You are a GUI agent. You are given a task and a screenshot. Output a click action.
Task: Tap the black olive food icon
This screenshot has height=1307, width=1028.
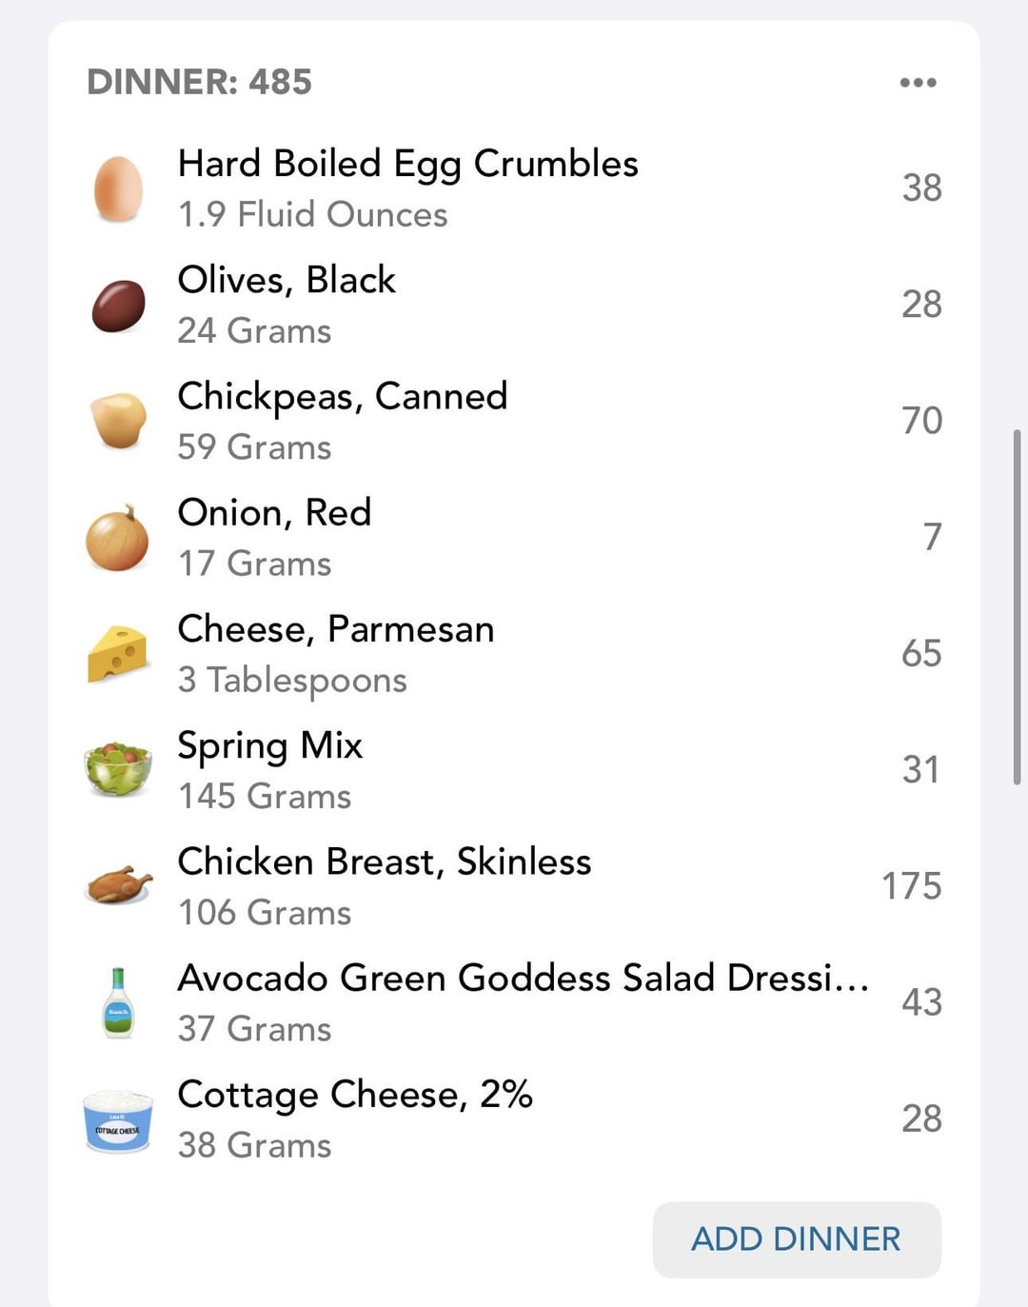tap(118, 306)
